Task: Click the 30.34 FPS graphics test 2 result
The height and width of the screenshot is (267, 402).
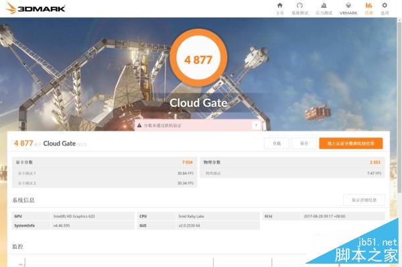Action: pos(186,183)
